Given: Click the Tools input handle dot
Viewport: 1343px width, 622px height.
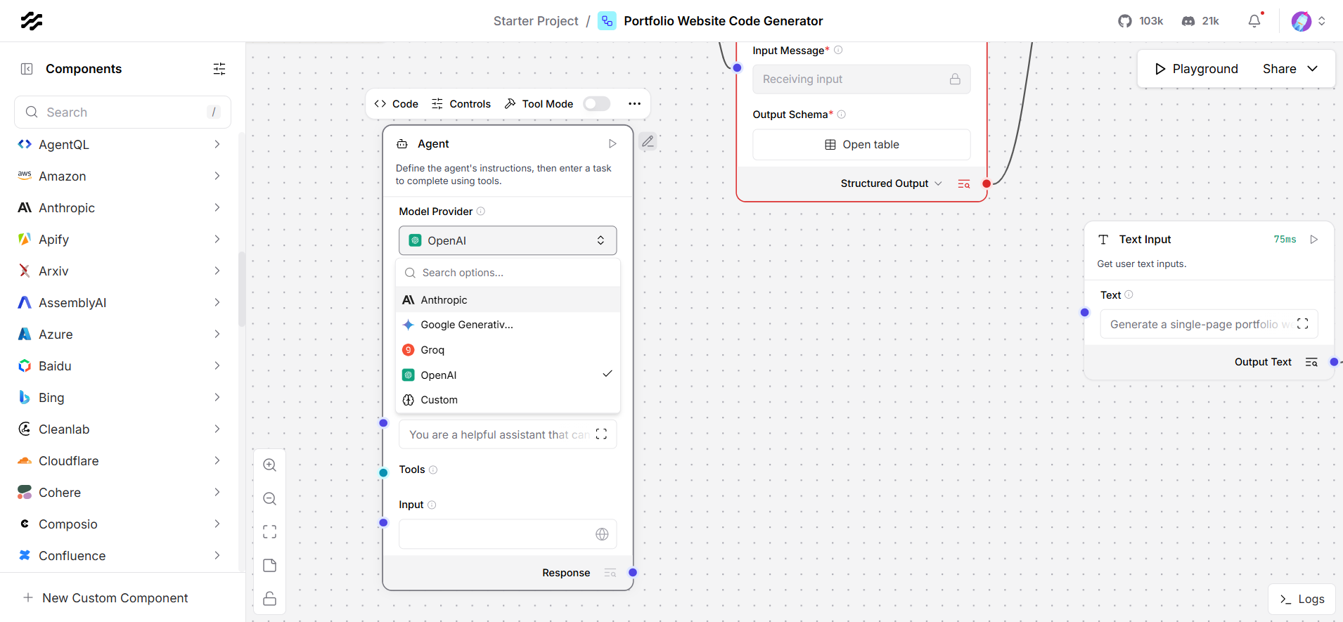Looking at the screenshot, I should point(383,472).
